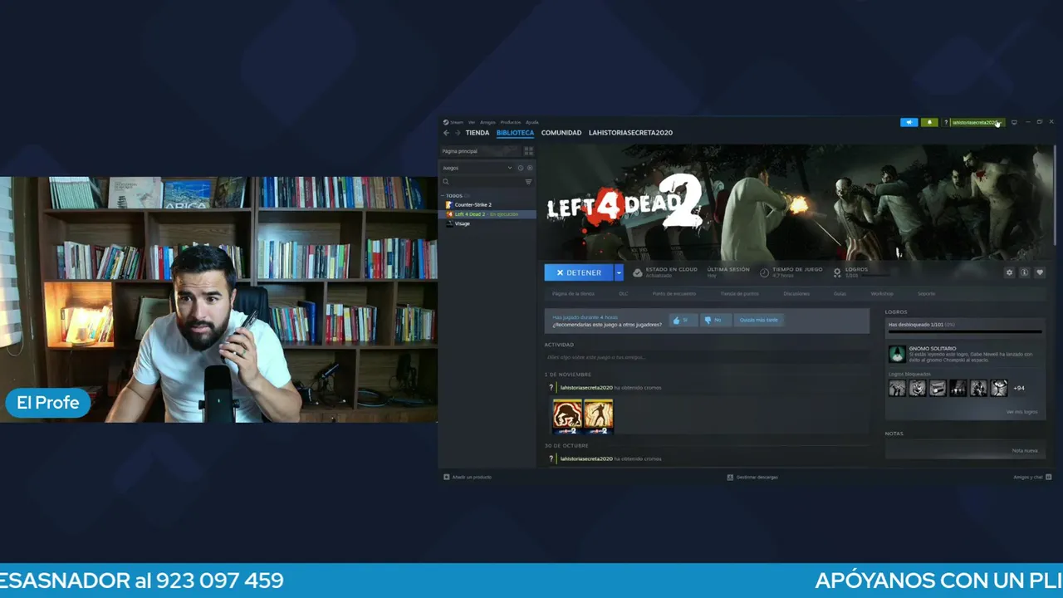Click the cloud status icon

(x=637, y=272)
